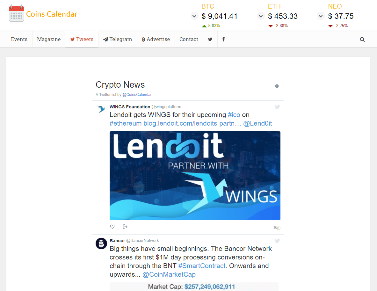
Task: Expand the BTC price dropdown
Action: pos(194,16)
